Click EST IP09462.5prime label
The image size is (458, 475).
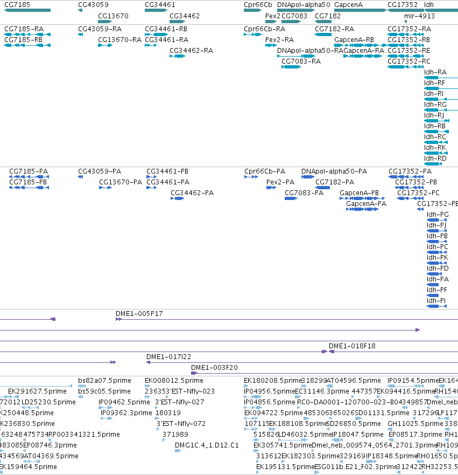tap(124, 402)
